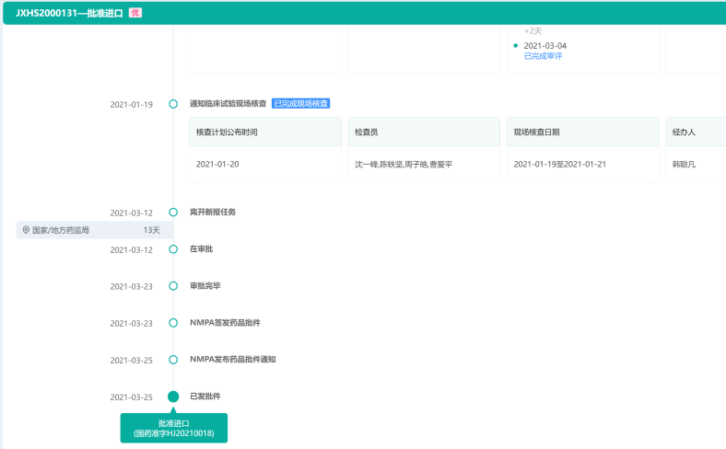Click the JXHS2000131—批准进口 title
Screen dimensions: 726x449
(69, 13)
